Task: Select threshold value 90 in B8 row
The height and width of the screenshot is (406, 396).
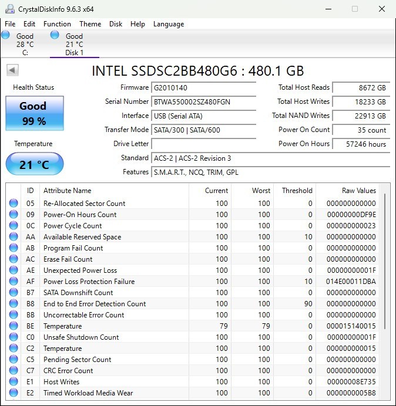Action: 308,304
